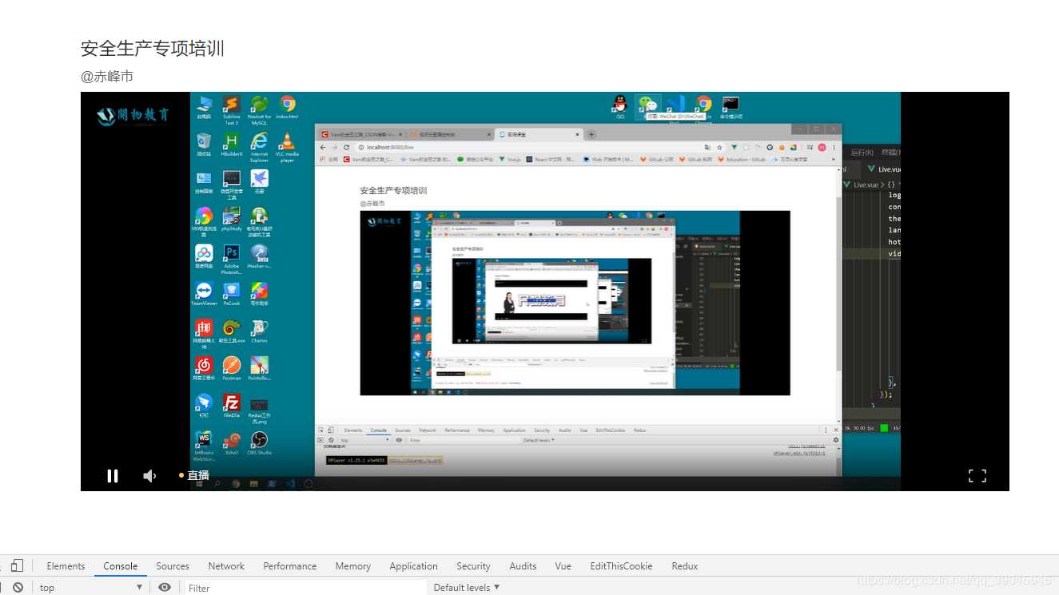
Task: Create live expression with eye icon
Action: pos(165,587)
